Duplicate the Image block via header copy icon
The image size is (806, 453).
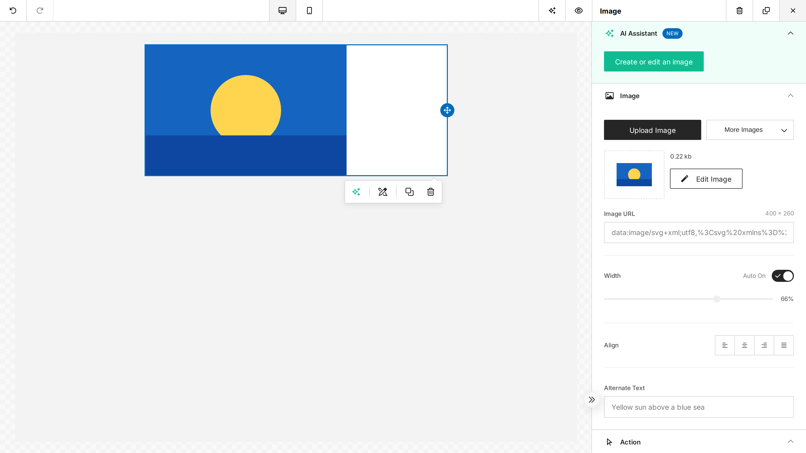click(x=766, y=11)
